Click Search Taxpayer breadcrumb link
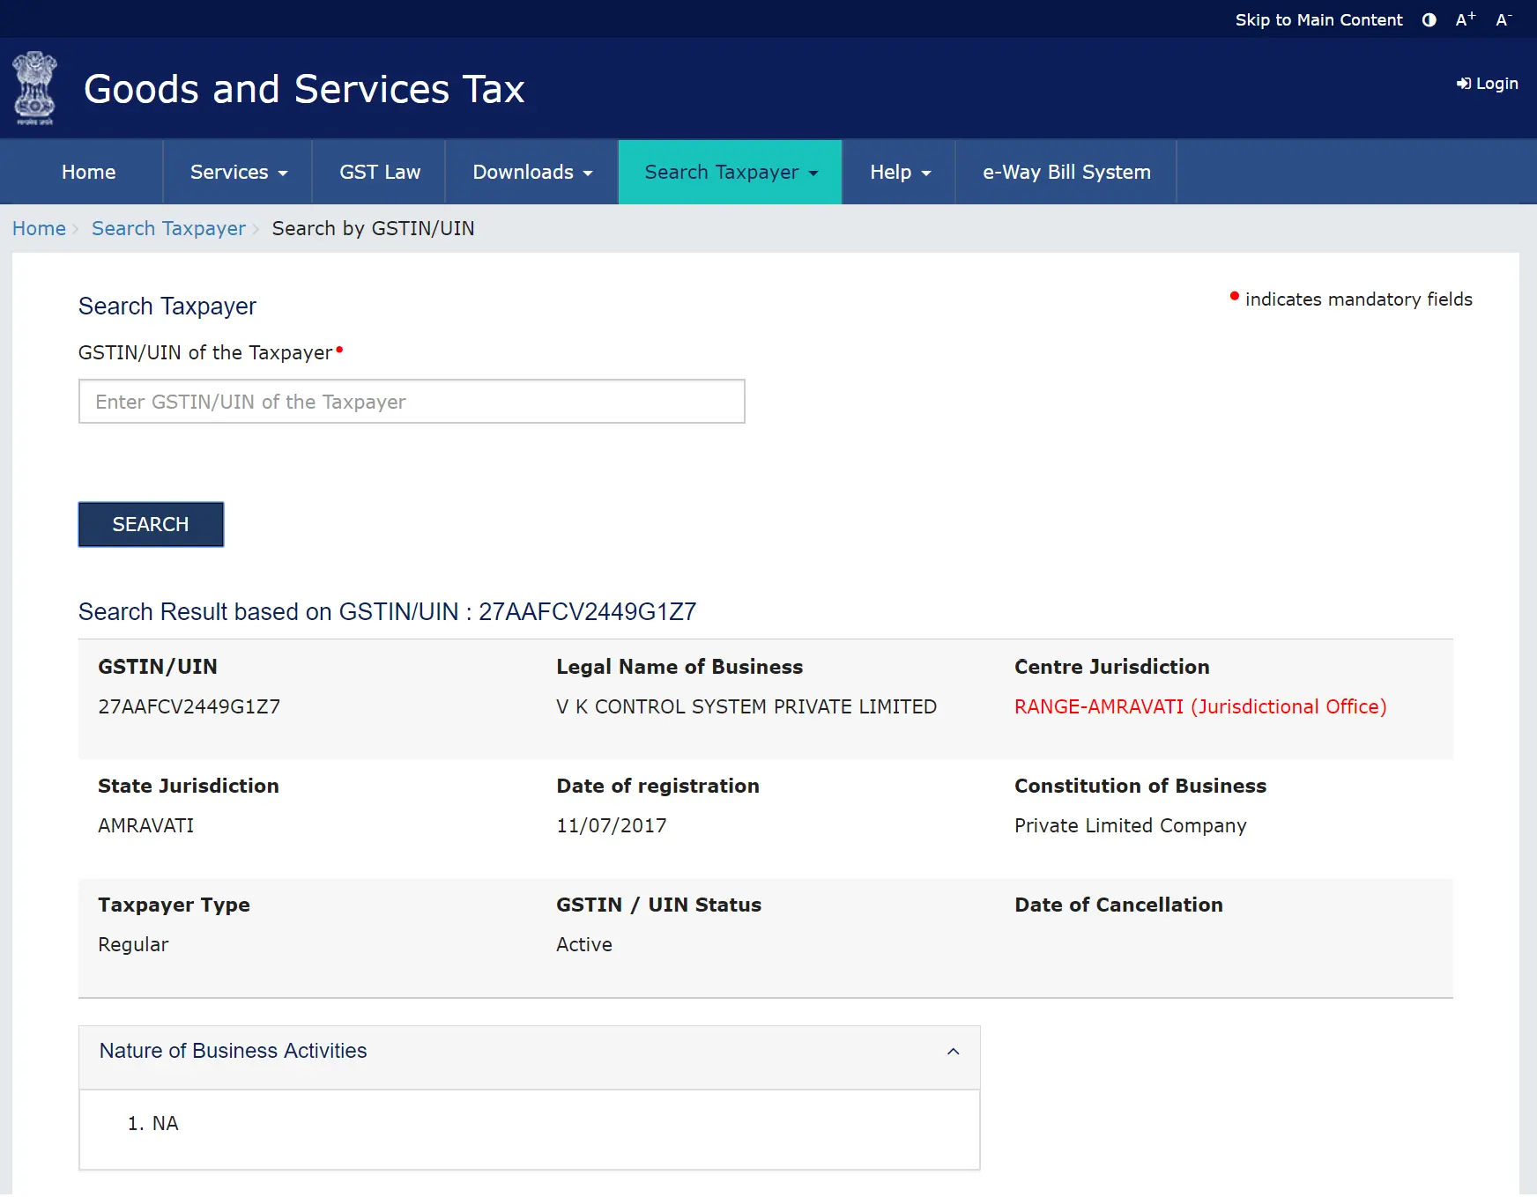The height and width of the screenshot is (1197, 1537). pyautogui.click(x=168, y=229)
